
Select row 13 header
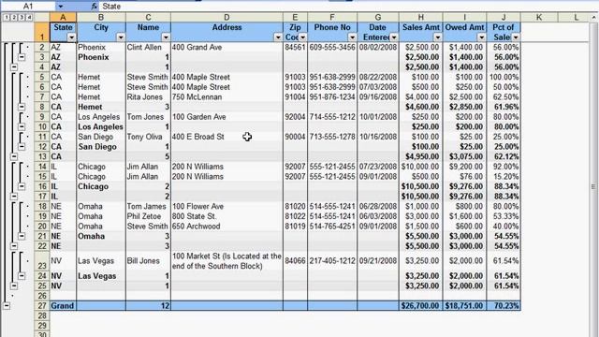[x=42, y=156]
